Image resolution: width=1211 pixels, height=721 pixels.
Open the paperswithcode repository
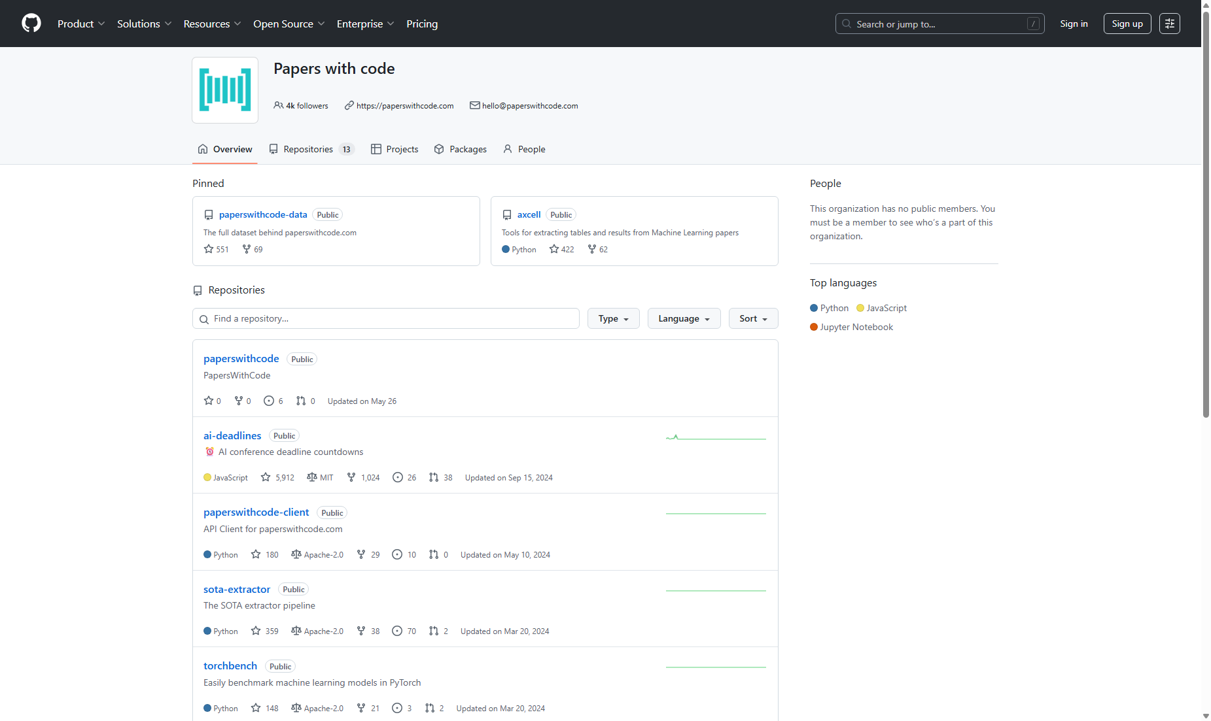click(241, 358)
